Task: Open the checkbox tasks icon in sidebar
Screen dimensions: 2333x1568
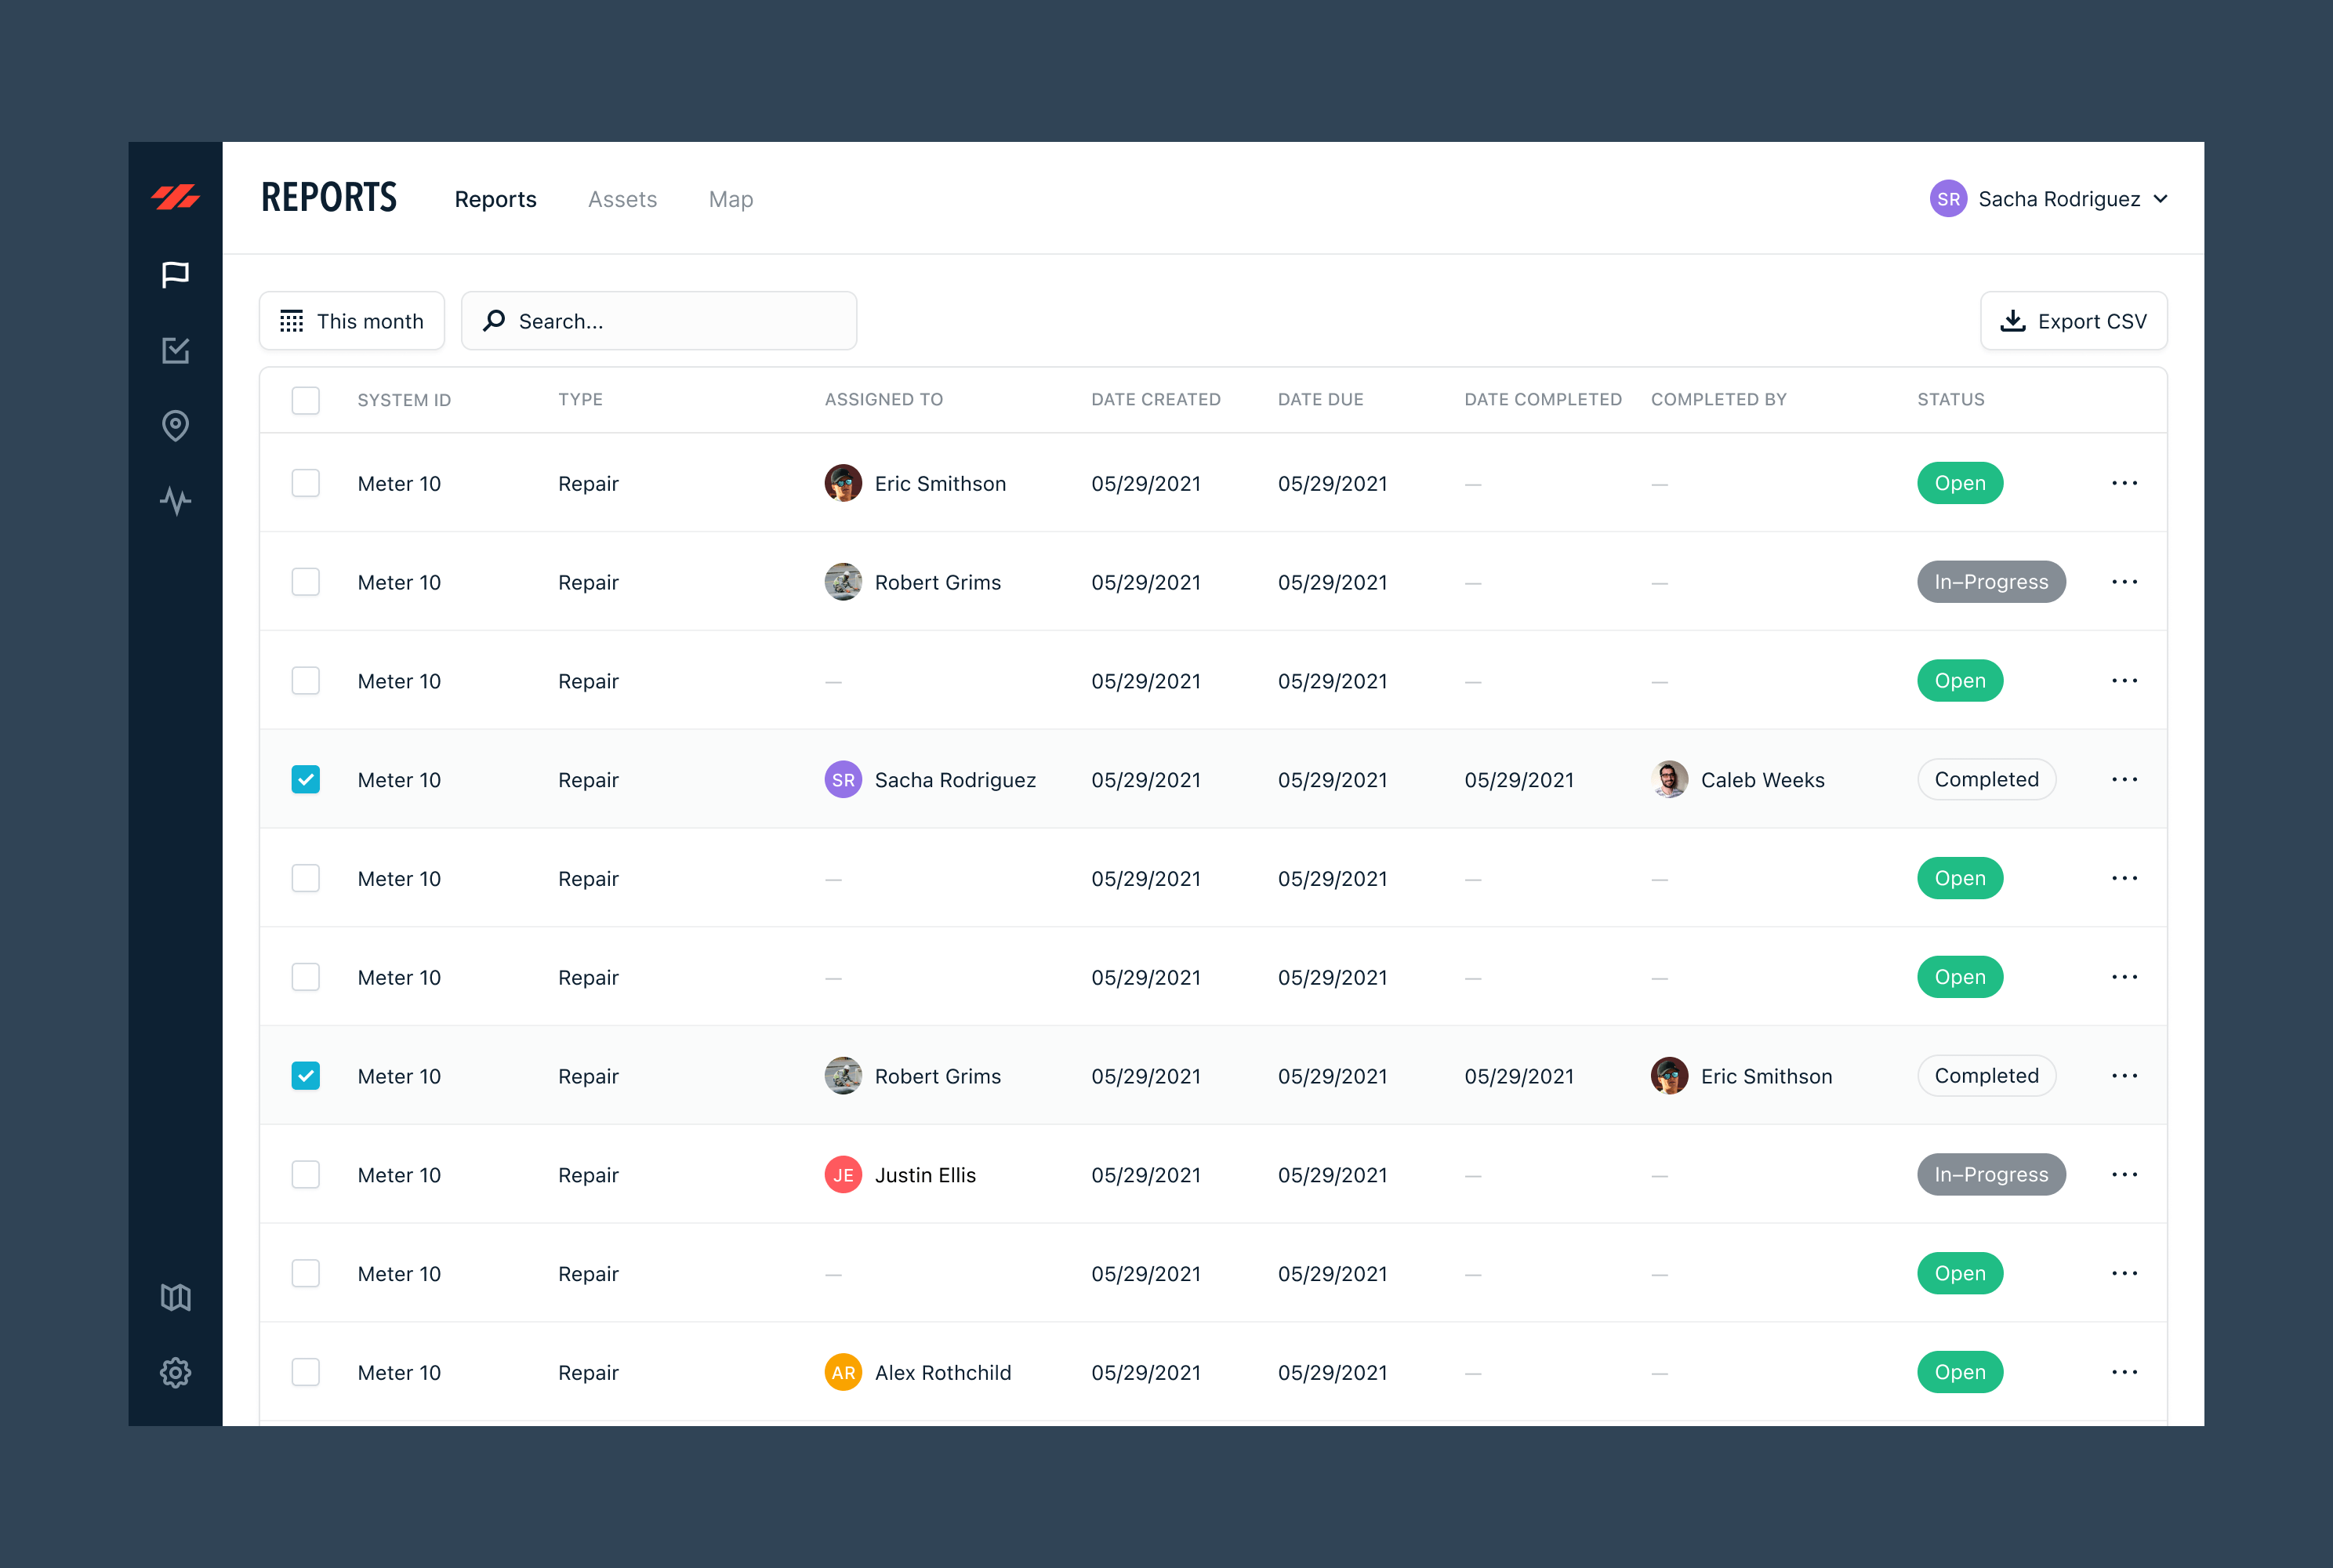Action: [x=175, y=350]
